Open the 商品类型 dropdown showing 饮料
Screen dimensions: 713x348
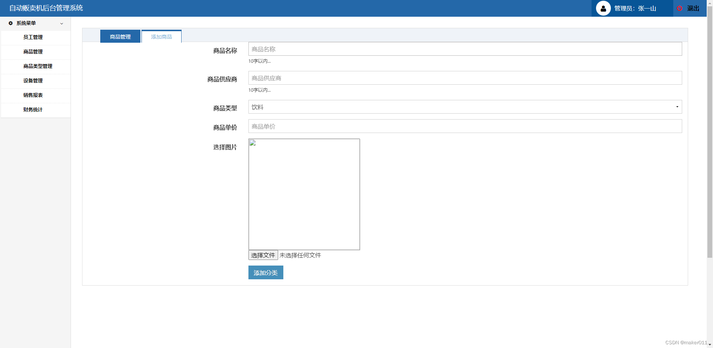click(465, 107)
